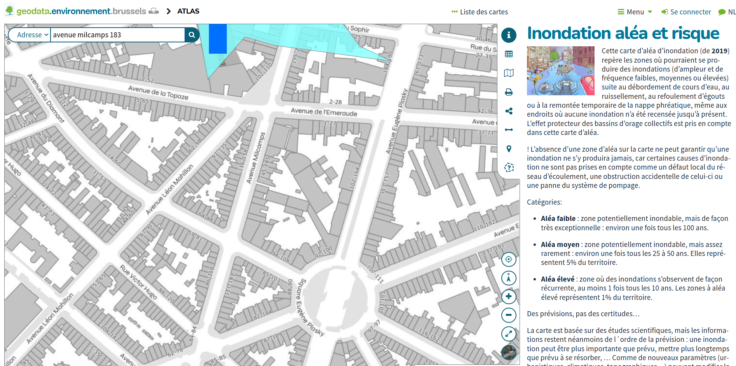
Task: Switch to aerial imagery basemap
Action: pyautogui.click(x=509, y=352)
